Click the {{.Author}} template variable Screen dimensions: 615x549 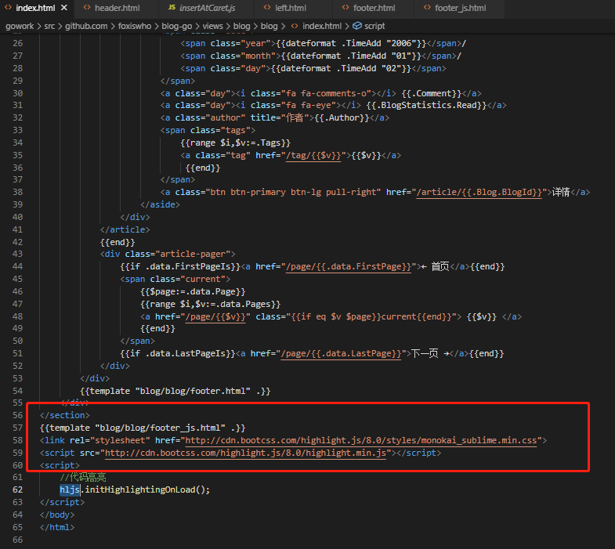coord(342,118)
